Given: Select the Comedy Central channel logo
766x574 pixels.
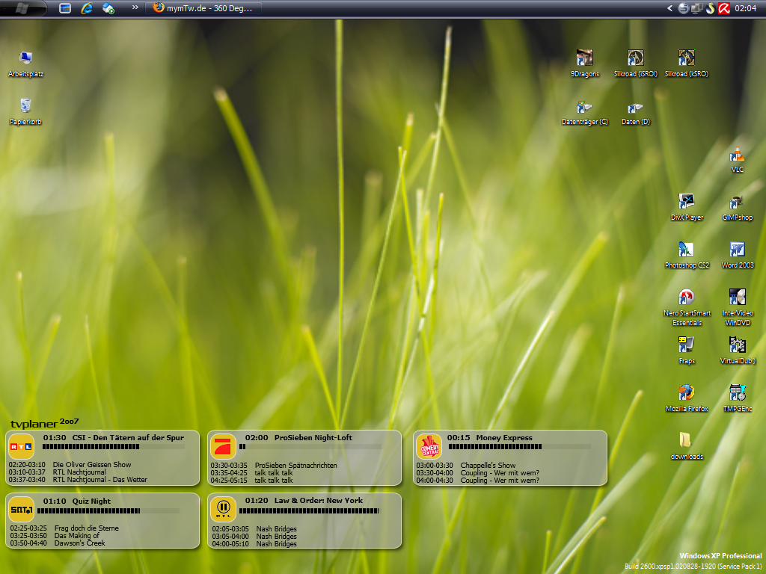Looking at the screenshot, I should (429, 446).
